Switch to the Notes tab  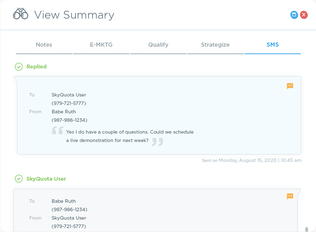[44, 45]
